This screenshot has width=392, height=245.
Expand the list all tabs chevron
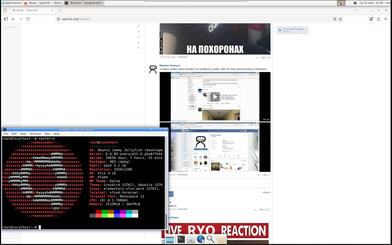(x=355, y=10)
